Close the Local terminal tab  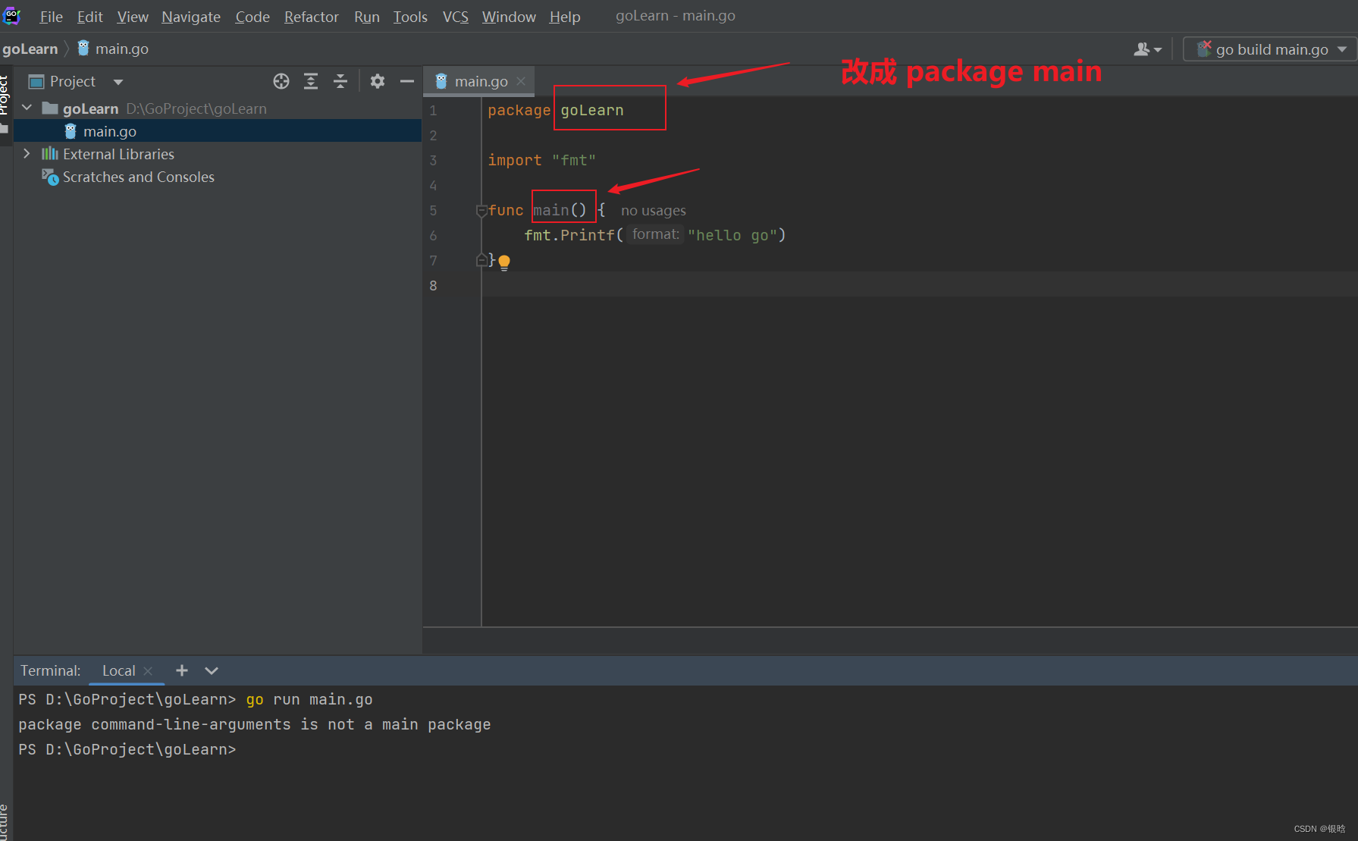pyautogui.click(x=148, y=670)
